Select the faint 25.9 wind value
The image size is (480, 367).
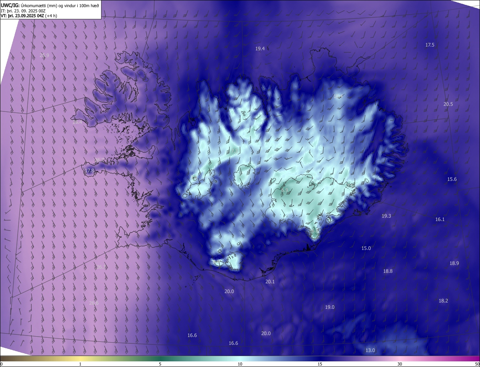pos(44,56)
